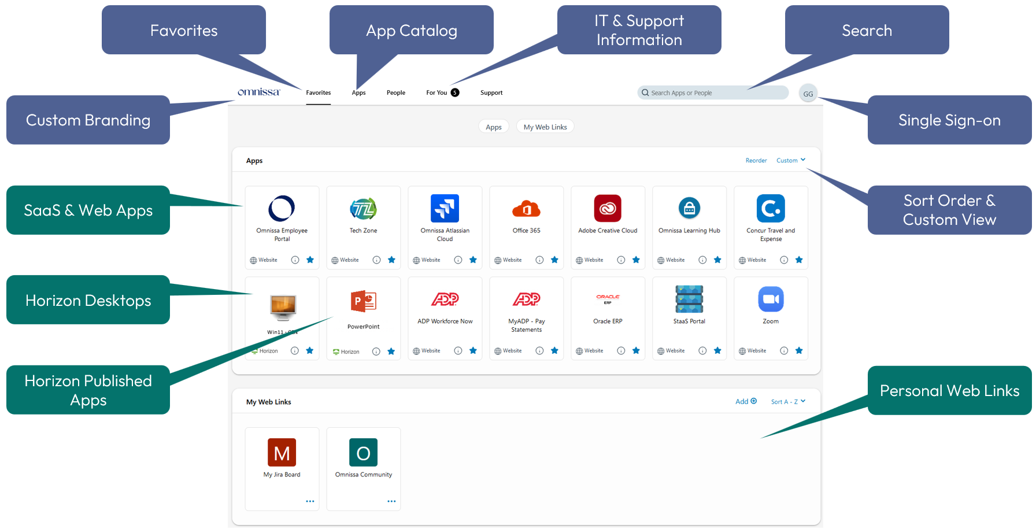Screen dimensions: 1036x529
Task: Unfavorite Office 365 using its star
Action: click(554, 260)
